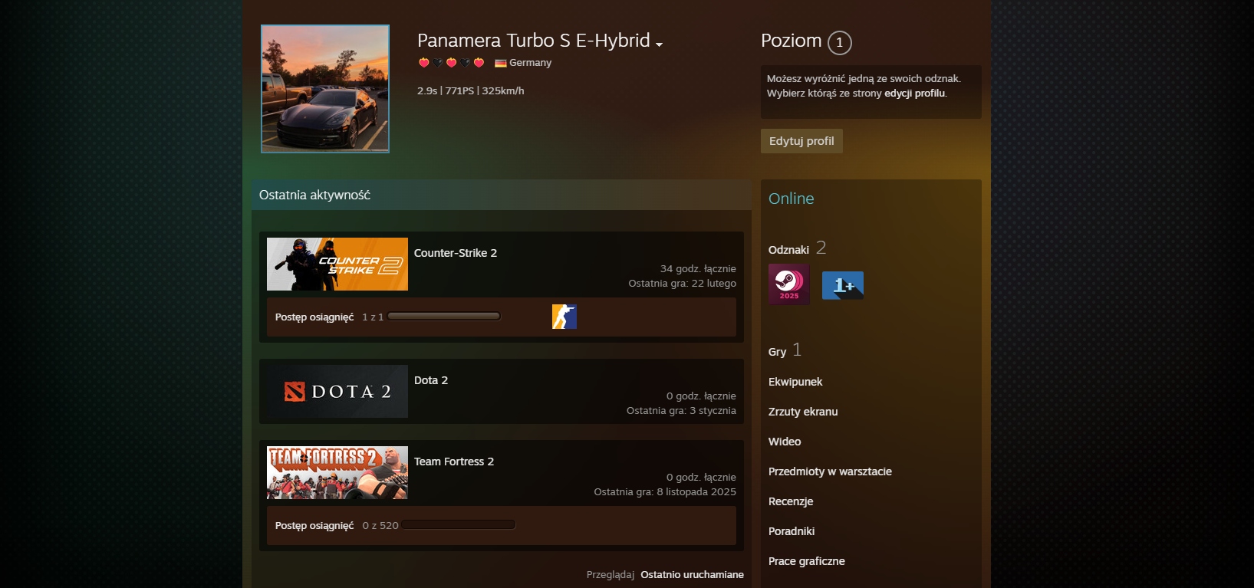This screenshot has height=588, width=1254.
Task: Open Przedmioty w warsztacie link
Action: click(x=830, y=471)
